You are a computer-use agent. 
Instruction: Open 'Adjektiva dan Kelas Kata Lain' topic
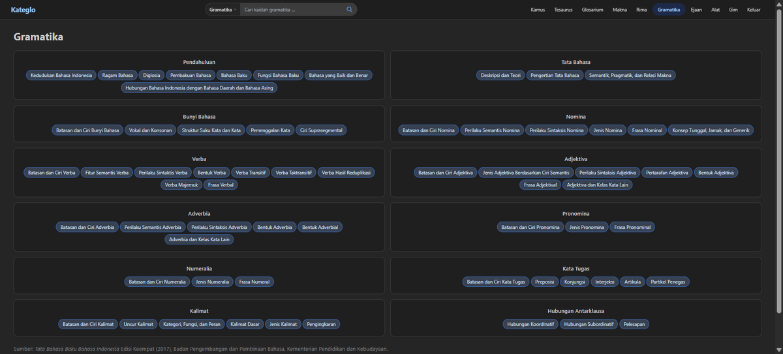tap(598, 185)
